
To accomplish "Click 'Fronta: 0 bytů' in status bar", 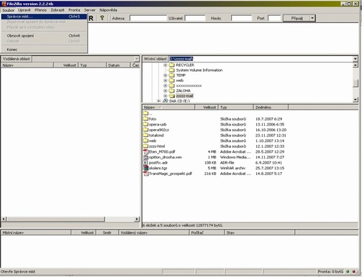I will click(x=330, y=271).
